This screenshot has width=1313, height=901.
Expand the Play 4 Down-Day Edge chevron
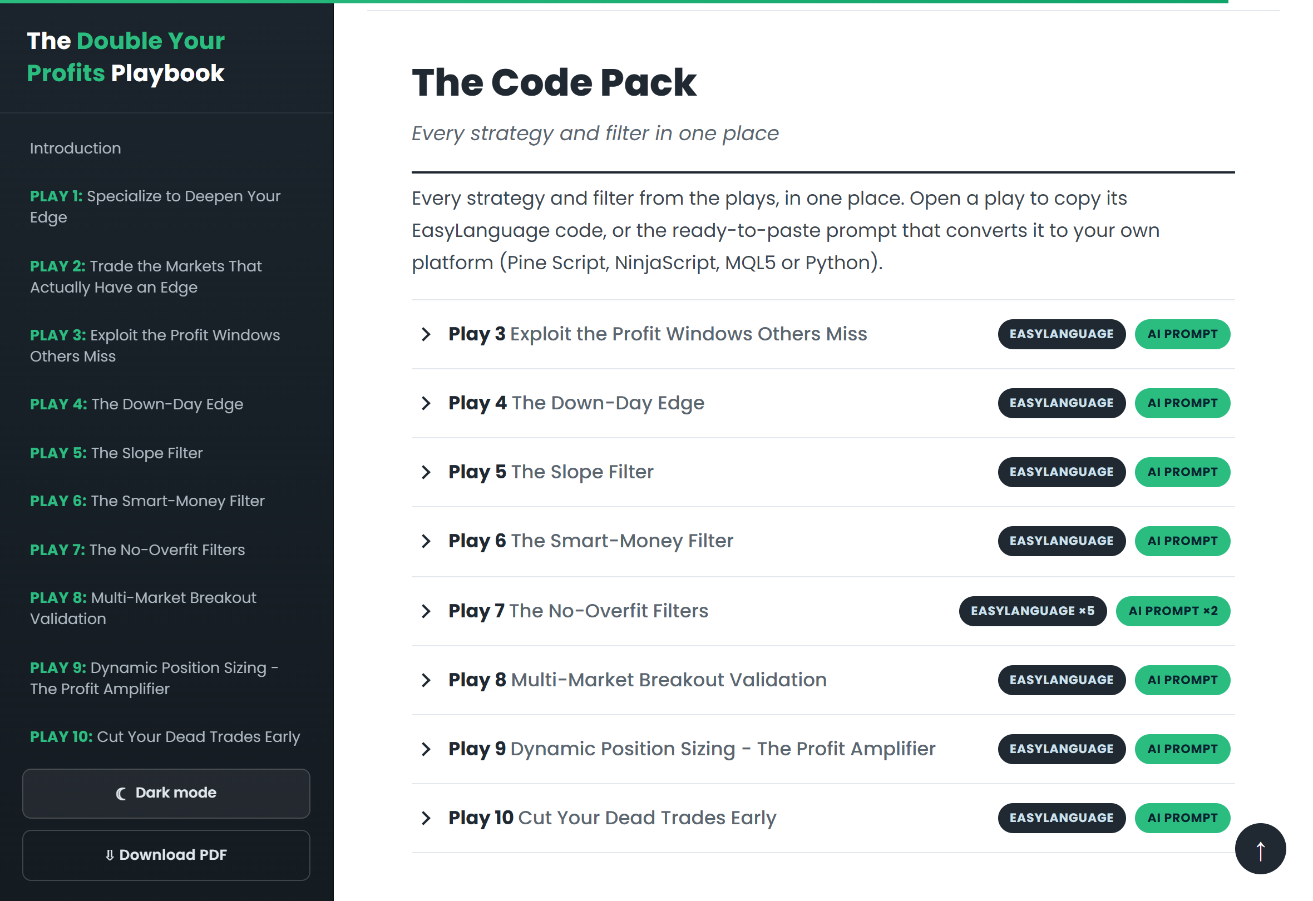pos(426,403)
